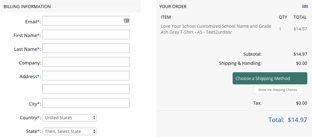Click the State dropdown arrow stepper

[94, 131]
